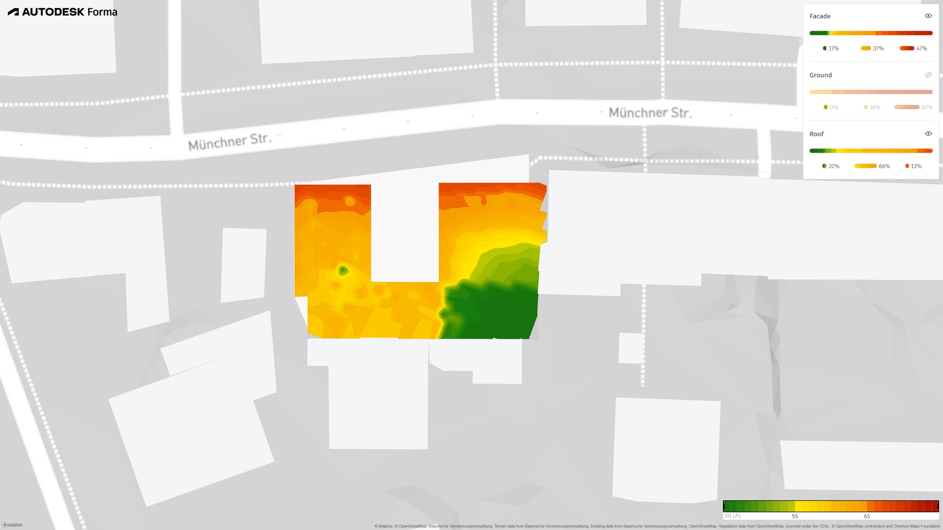Hide the Facade noise results layer
Viewport: 943px width, 530px height.
[x=928, y=16]
